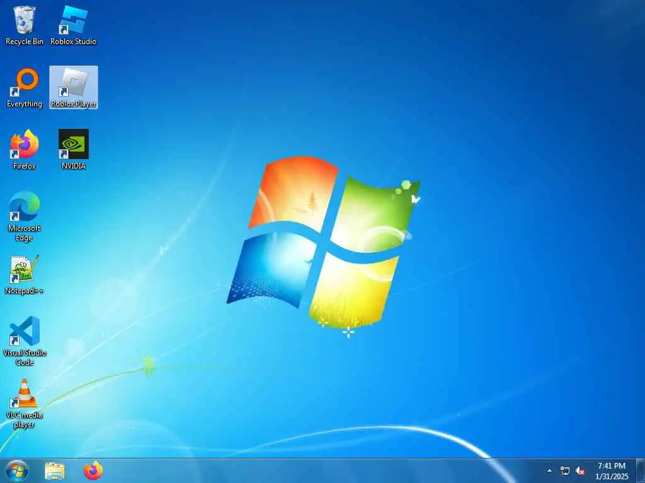The width and height of the screenshot is (645, 483).
Task: Click the "Roblox Studio" icon label
Action: pos(74,42)
